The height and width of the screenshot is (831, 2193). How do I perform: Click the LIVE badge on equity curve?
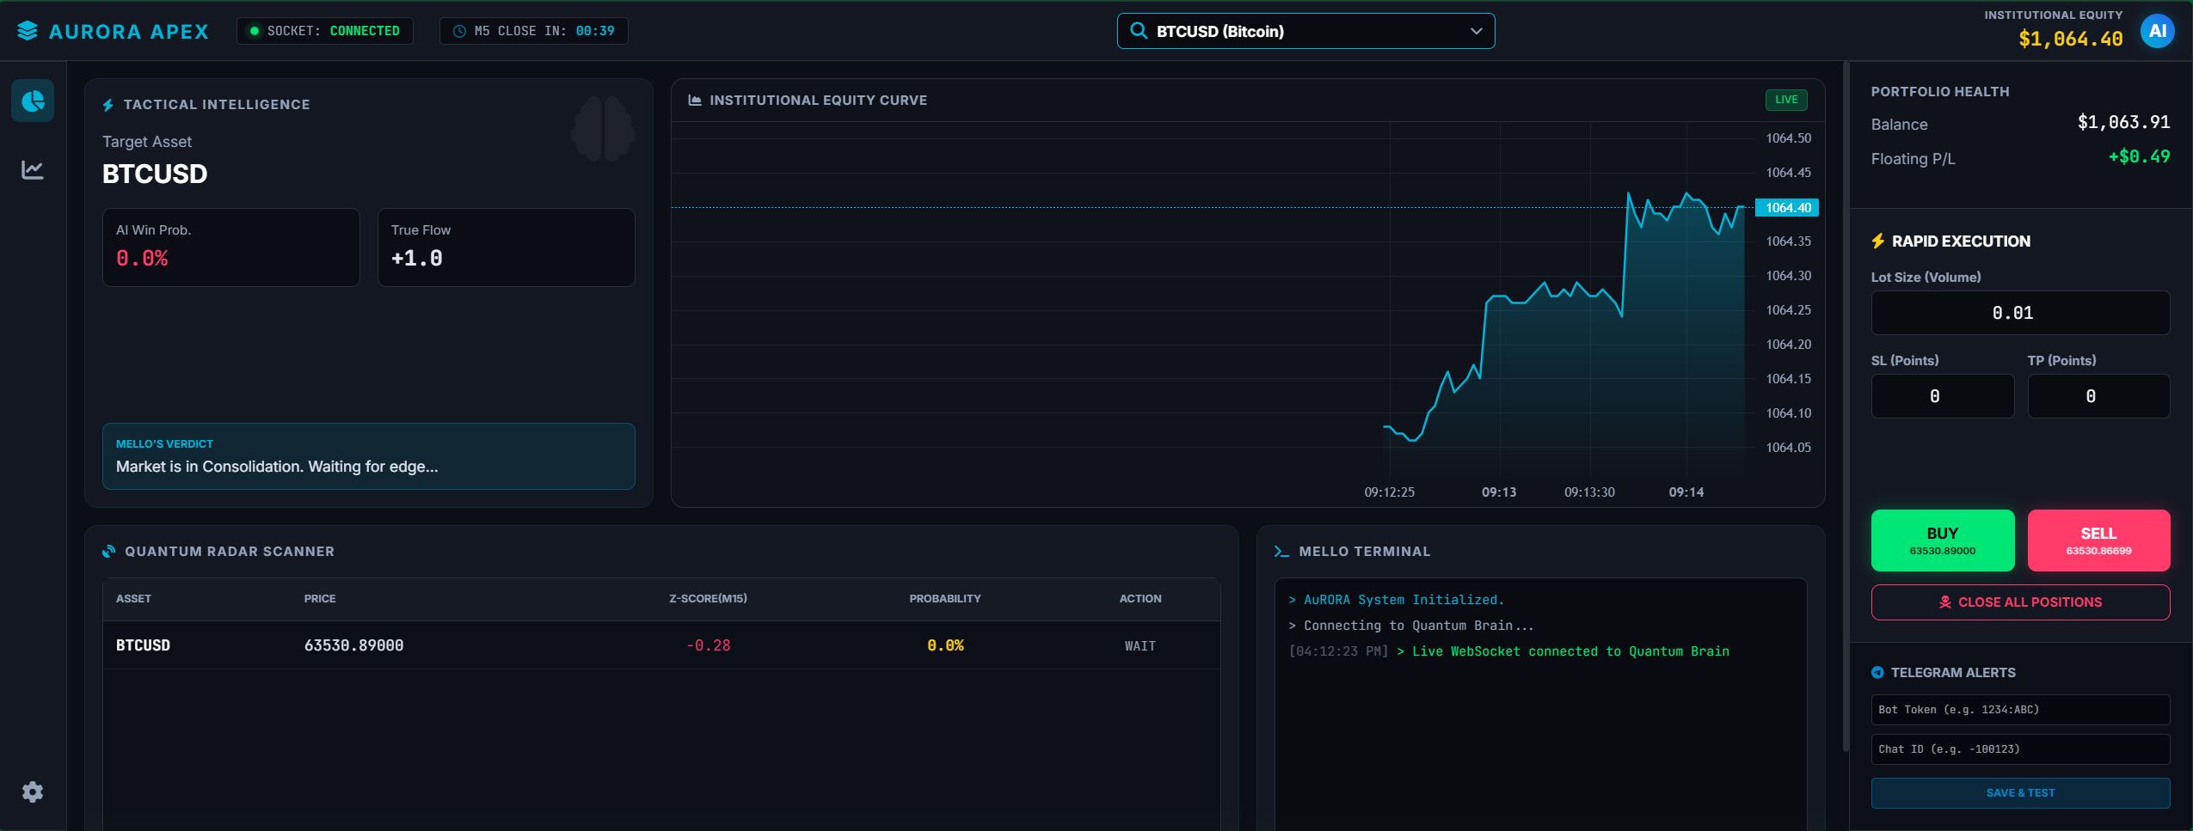pyautogui.click(x=1786, y=100)
